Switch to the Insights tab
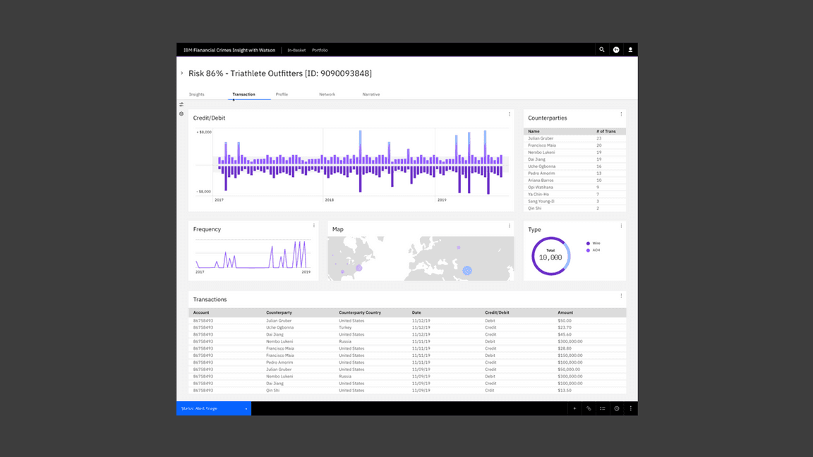The height and width of the screenshot is (457, 813). [x=197, y=95]
